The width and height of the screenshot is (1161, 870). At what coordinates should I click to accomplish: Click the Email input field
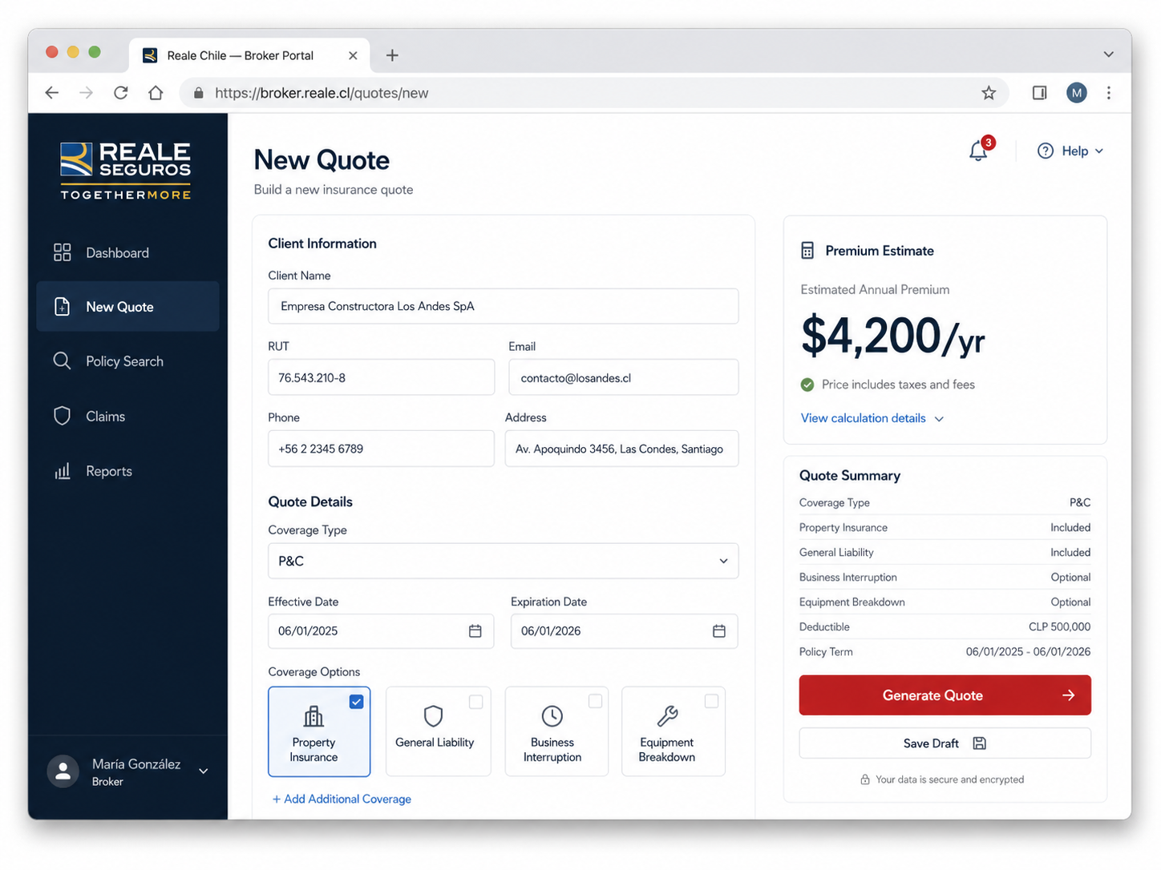coord(623,377)
